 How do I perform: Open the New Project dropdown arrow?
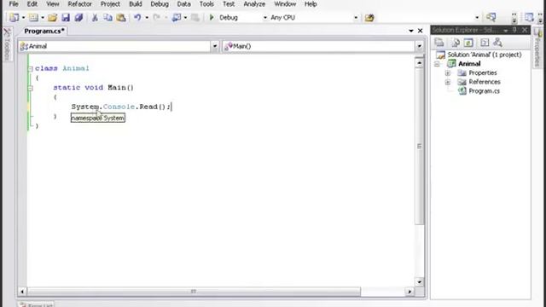point(23,17)
